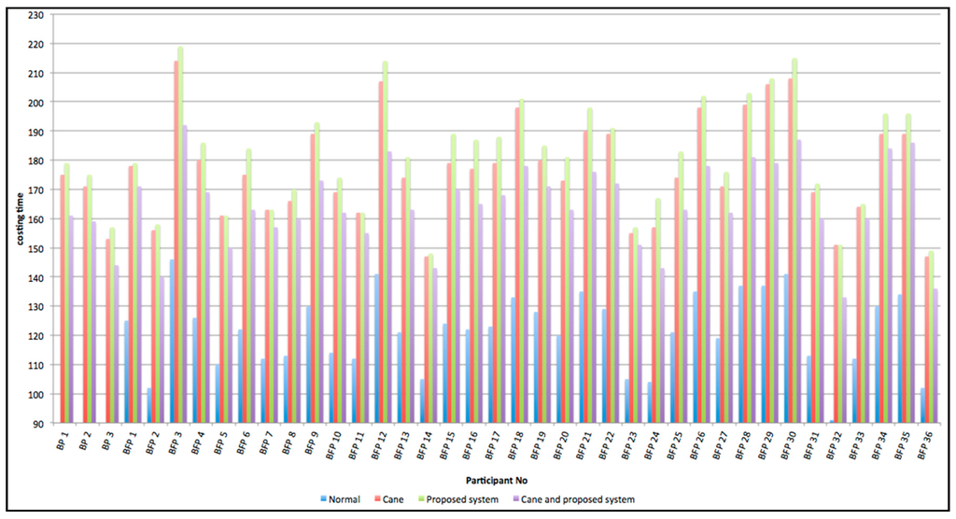Click the blue Normal legend swatch
Viewport: 956px width, 519px height.
pyautogui.click(x=324, y=498)
